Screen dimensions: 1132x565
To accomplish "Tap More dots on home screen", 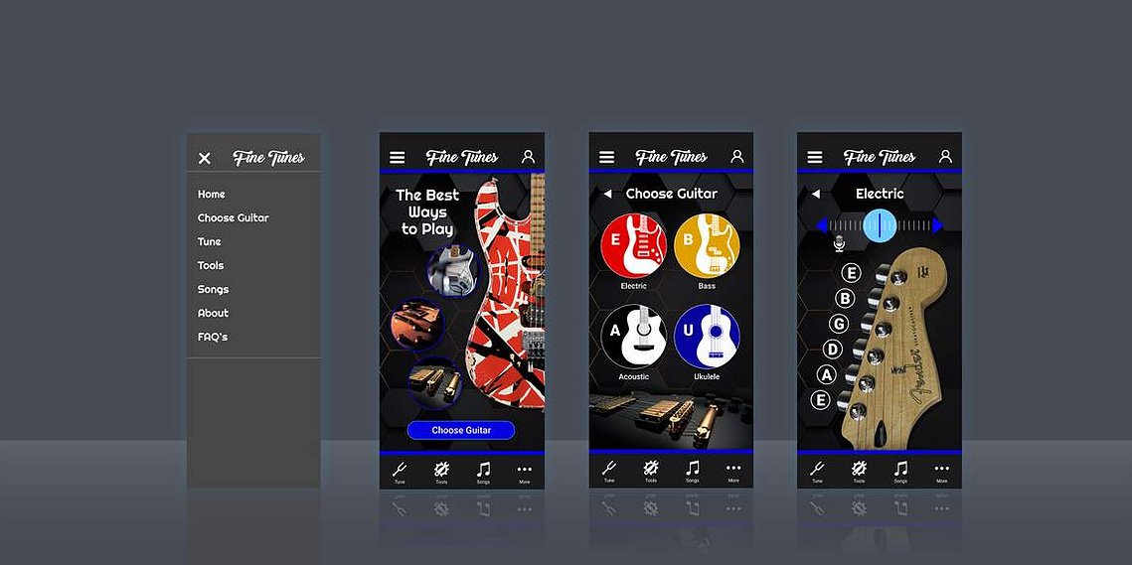I will [x=524, y=472].
